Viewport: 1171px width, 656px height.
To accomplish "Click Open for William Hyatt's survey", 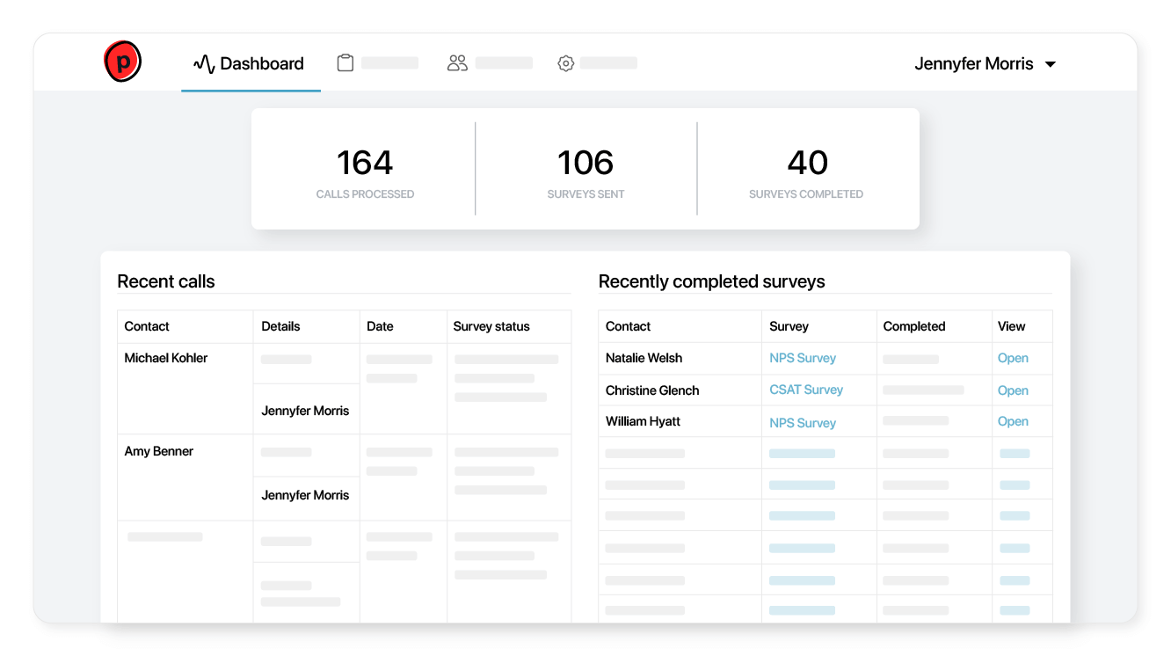I will (x=1013, y=421).
